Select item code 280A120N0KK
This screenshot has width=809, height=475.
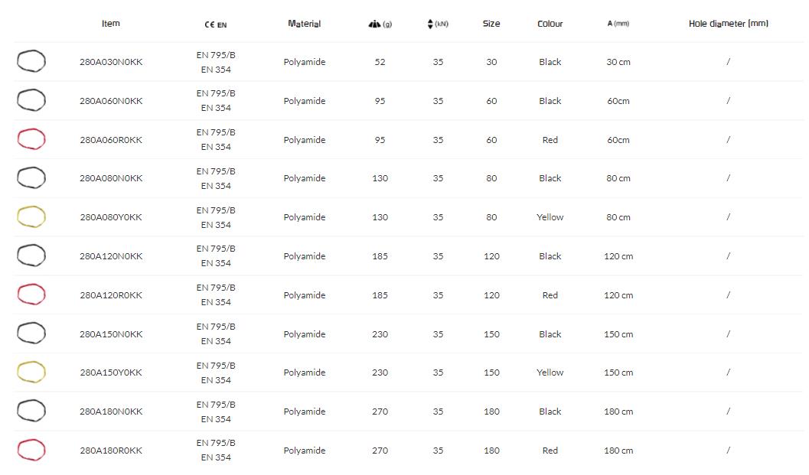pos(111,256)
